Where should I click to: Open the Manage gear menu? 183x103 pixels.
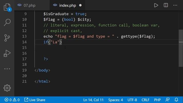[7, 88]
